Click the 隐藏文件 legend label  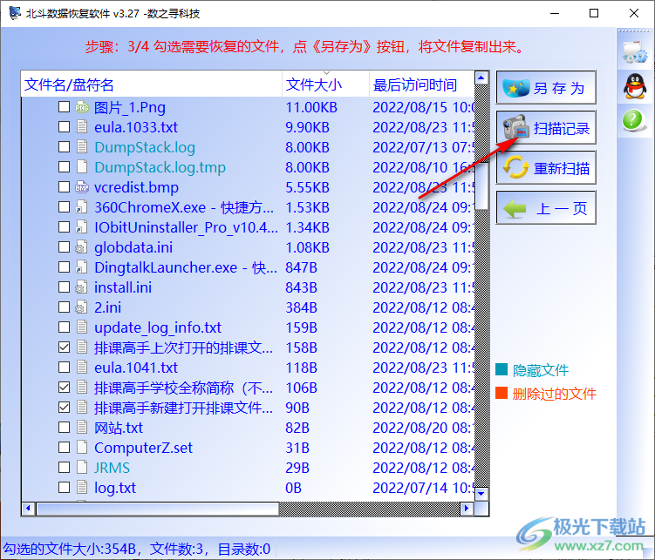541,370
